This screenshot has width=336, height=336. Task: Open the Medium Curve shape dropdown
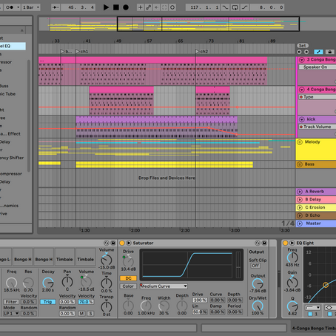pyautogui.click(x=164, y=286)
